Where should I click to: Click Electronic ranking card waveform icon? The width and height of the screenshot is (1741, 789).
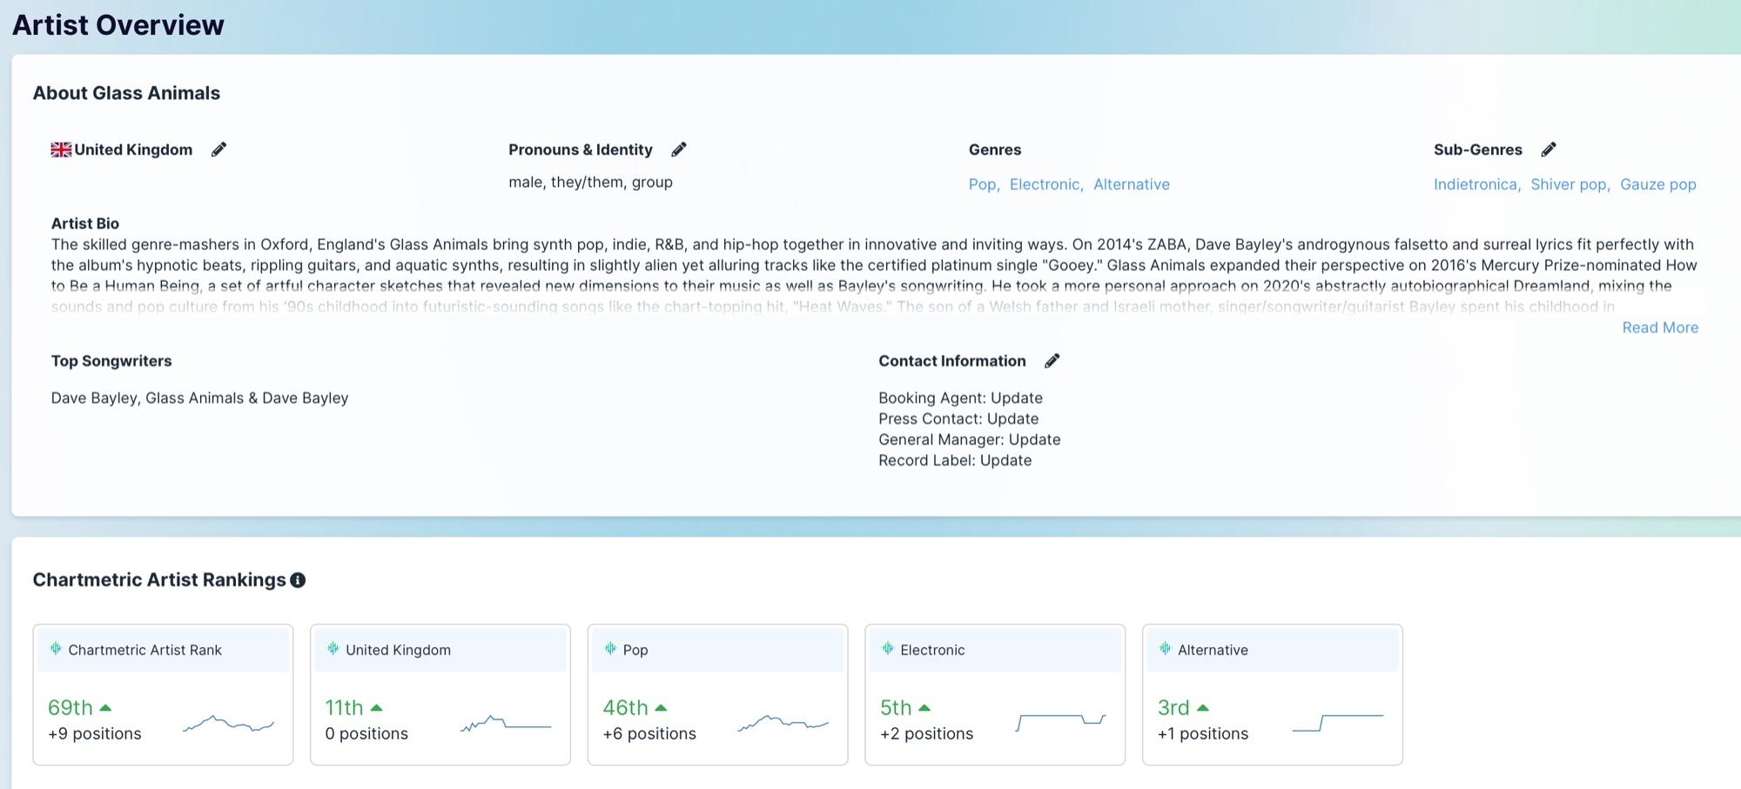click(x=888, y=649)
